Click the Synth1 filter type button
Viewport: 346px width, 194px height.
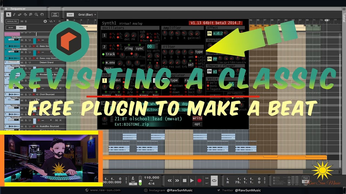(x=199, y=52)
